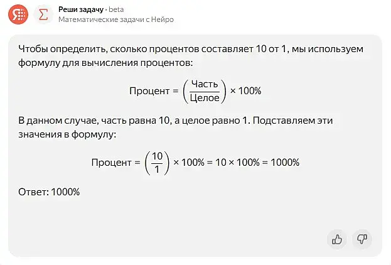The height and width of the screenshot is (265, 391).
Task: Click "× 100%" right after the 10/1 fraction
Action: 189,162
